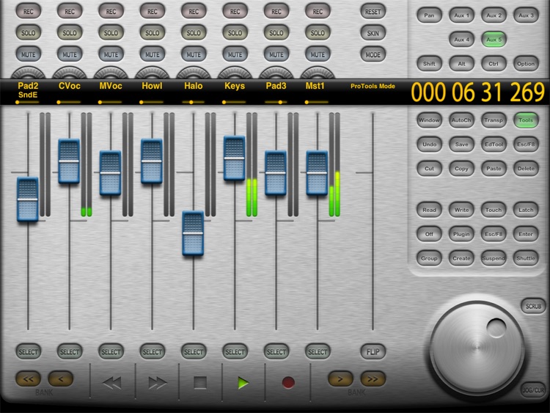Bank right eight channels with >> button
550x413 pixels.
click(x=373, y=379)
